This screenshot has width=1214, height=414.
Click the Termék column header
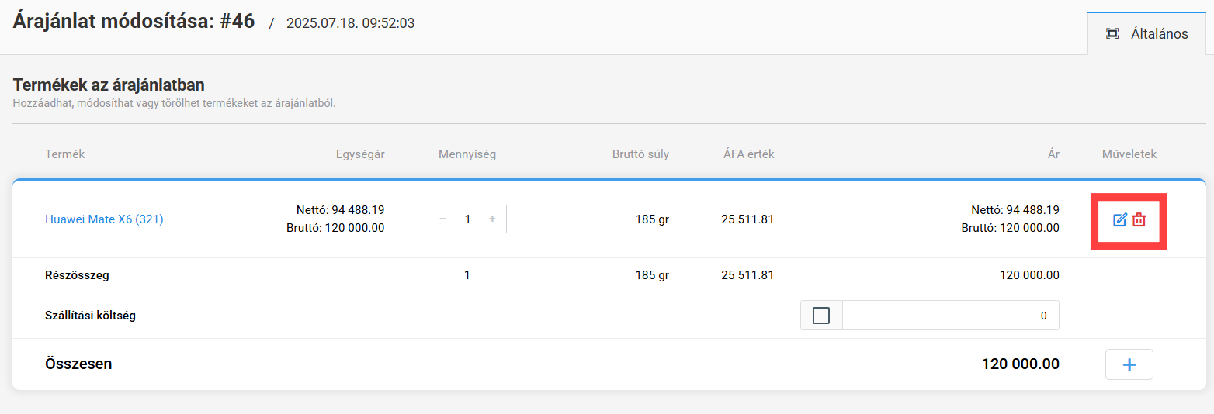click(x=64, y=154)
